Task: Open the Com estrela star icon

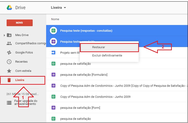Action: (9, 71)
